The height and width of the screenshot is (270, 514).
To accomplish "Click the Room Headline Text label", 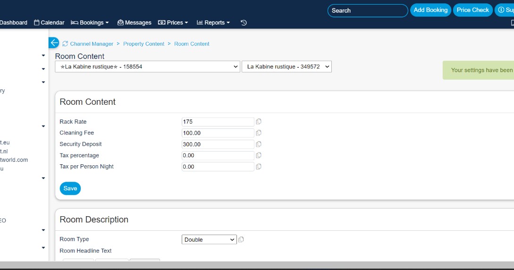I will (x=85, y=251).
